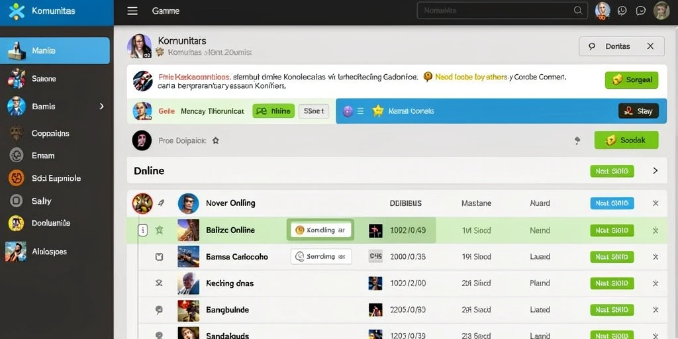This screenshot has width=678, height=339.
Task: Click the green Sorgeal button
Action: [631, 80]
